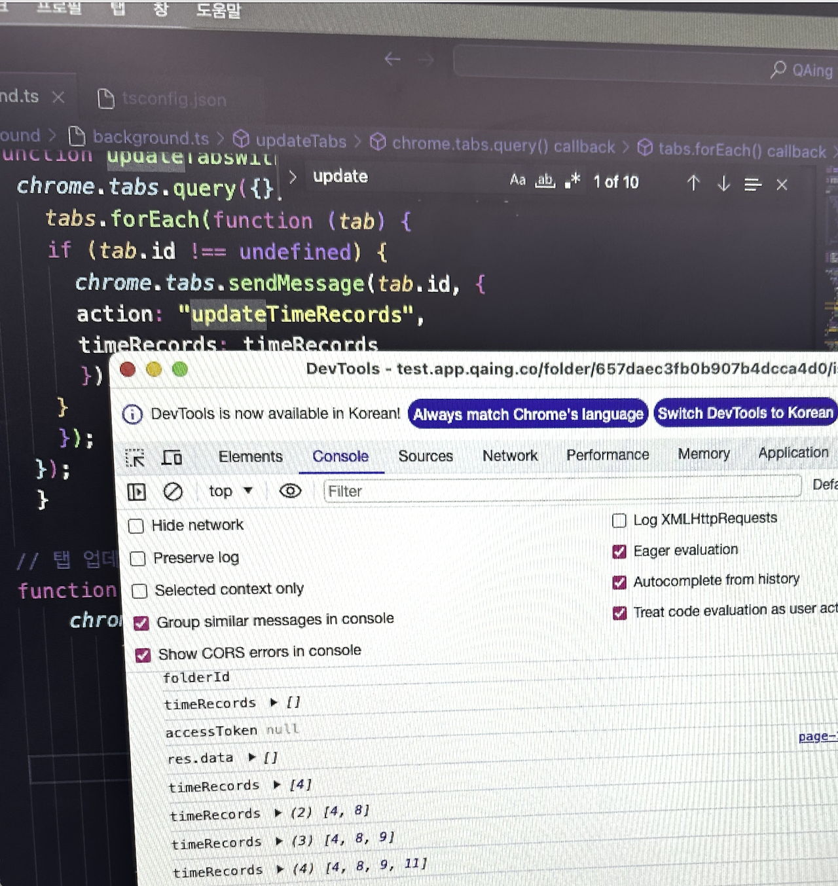
Task: Close the nd.ts editor tab
Action: (58, 97)
